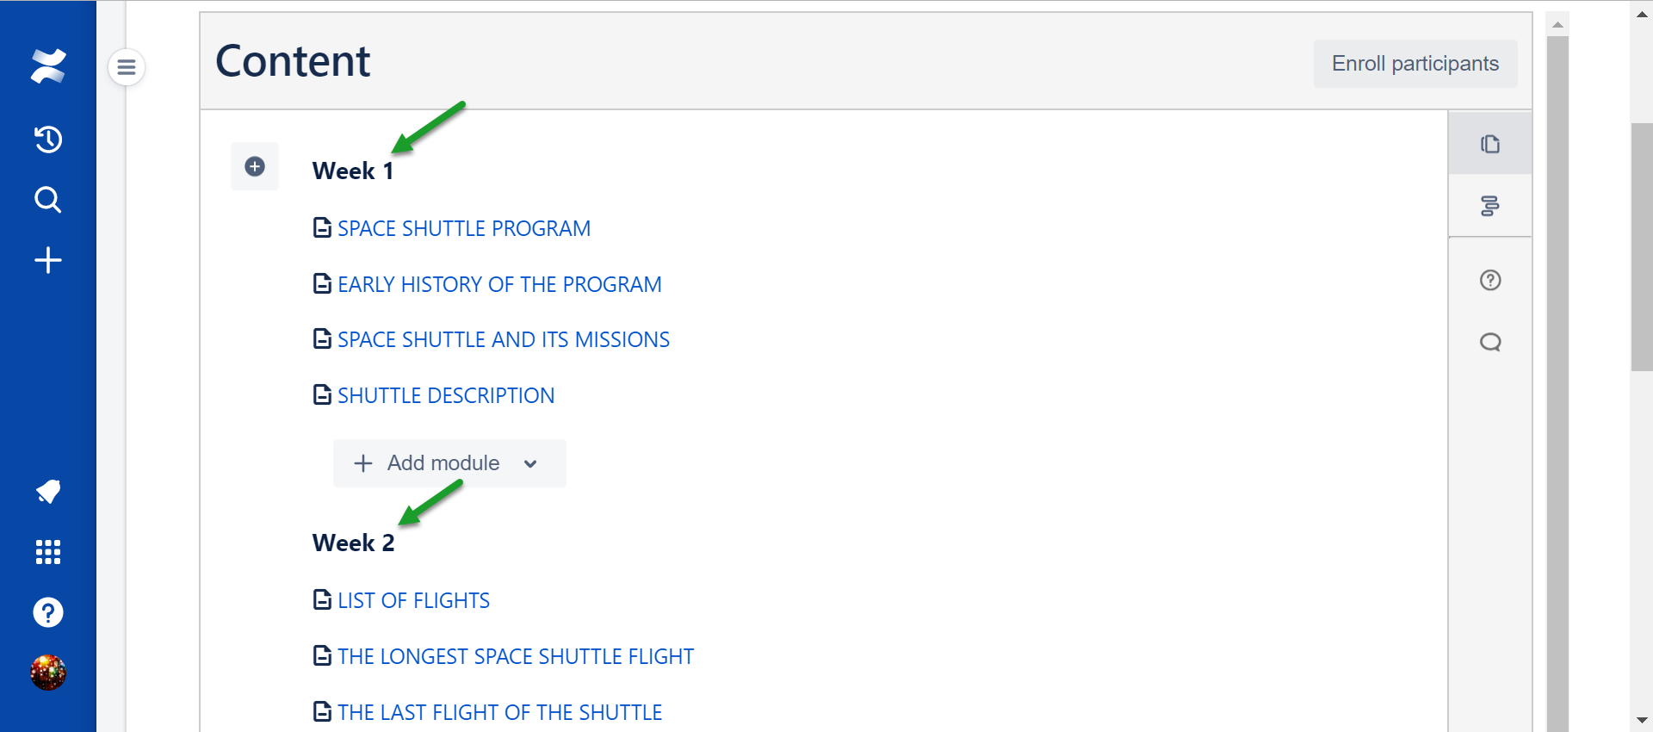1653x732 pixels.
Task: Open the app switcher grid icon
Action: click(x=48, y=552)
